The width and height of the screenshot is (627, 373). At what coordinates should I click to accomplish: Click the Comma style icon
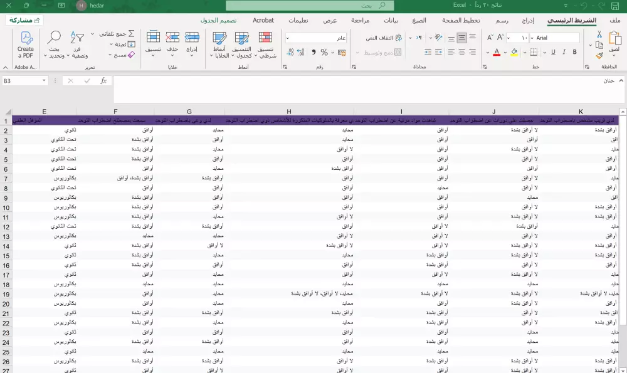[313, 52]
